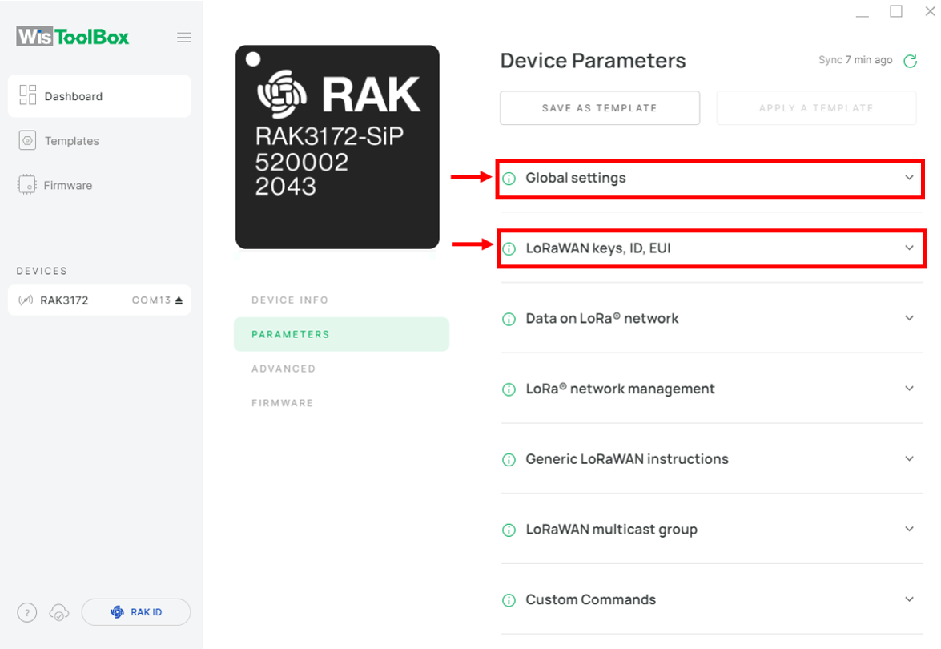Click the Device Parameters heading
The image size is (941, 649).
pos(593,61)
